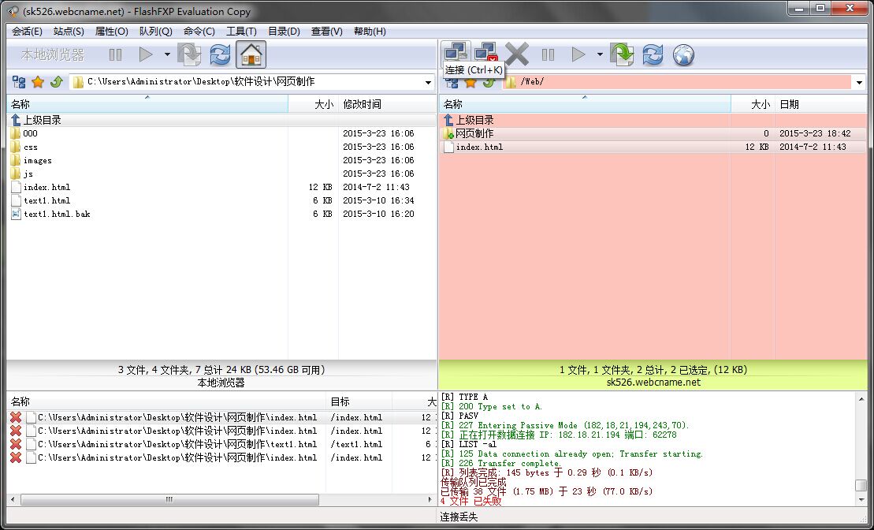The height and width of the screenshot is (530, 874).
Task: Open bookmarks star in the local path bar
Action: pos(37,83)
